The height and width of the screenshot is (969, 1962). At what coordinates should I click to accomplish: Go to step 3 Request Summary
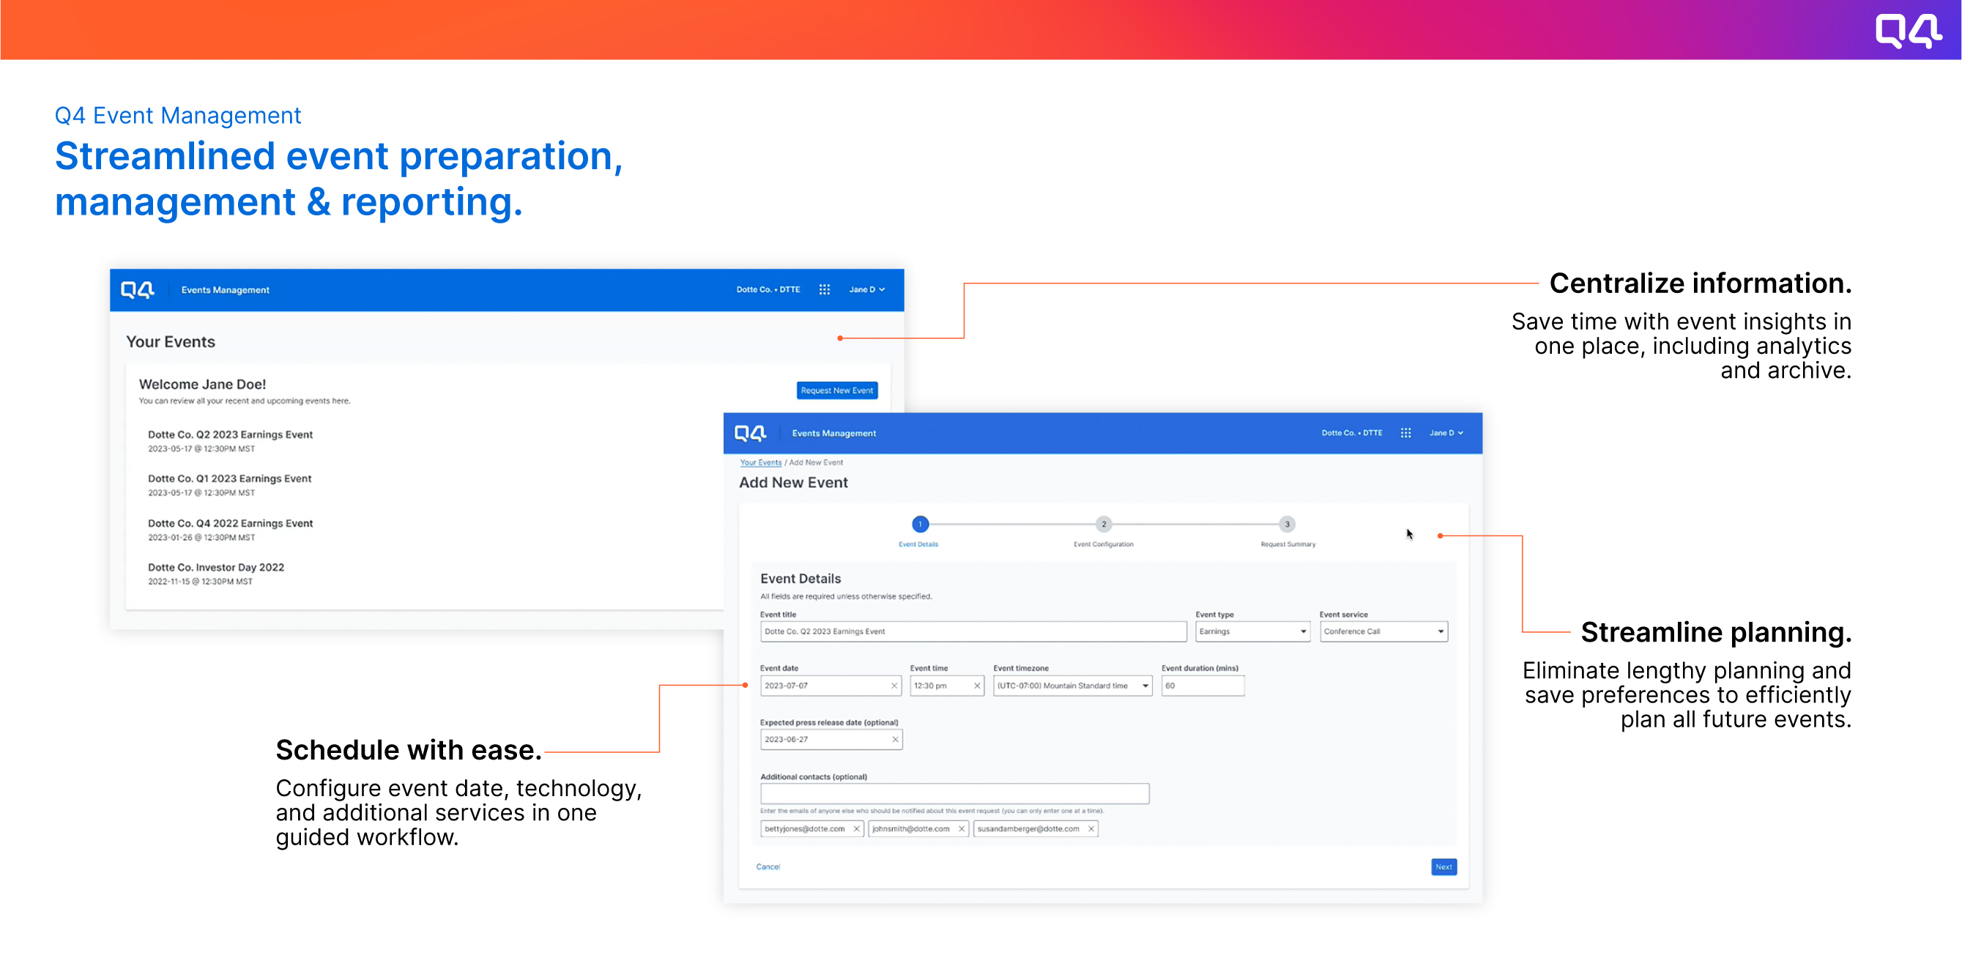[1287, 524]
